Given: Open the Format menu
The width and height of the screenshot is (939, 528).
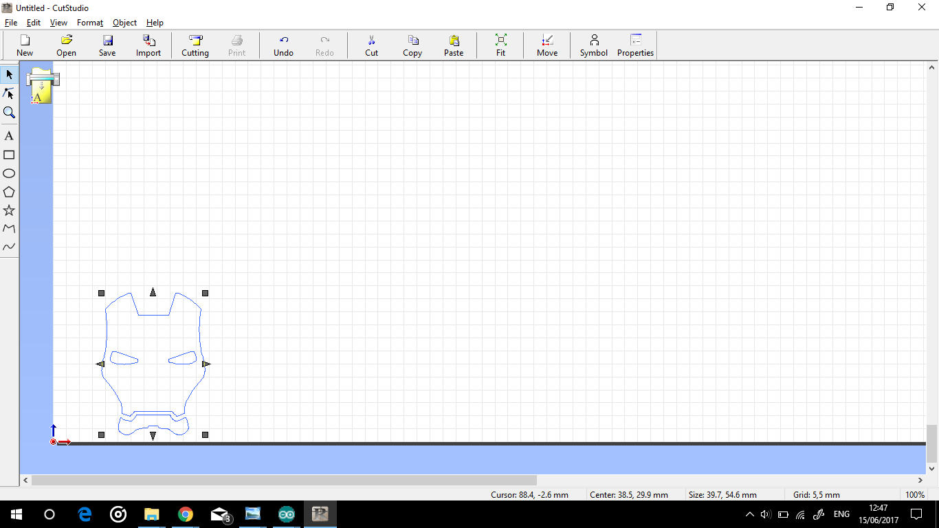Looking at the screenshot, I should [x=90, y=23].
